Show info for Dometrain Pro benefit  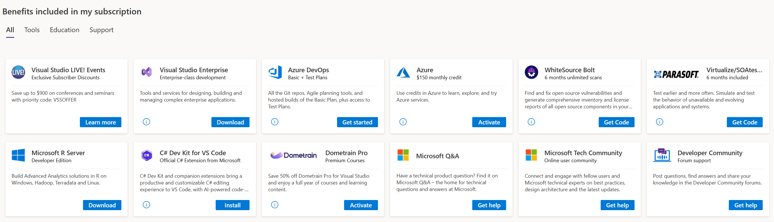click(x=275, y=205)
